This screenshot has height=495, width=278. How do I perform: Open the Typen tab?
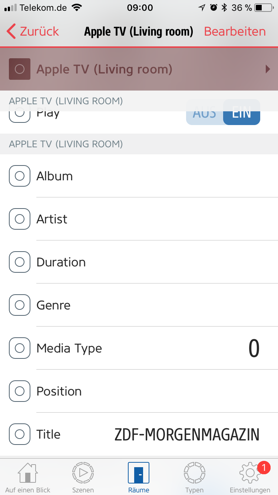click(x=194, y=478)
